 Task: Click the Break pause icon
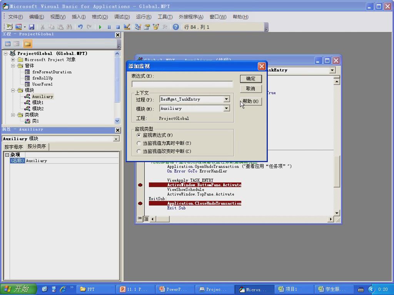click(109, 27)
